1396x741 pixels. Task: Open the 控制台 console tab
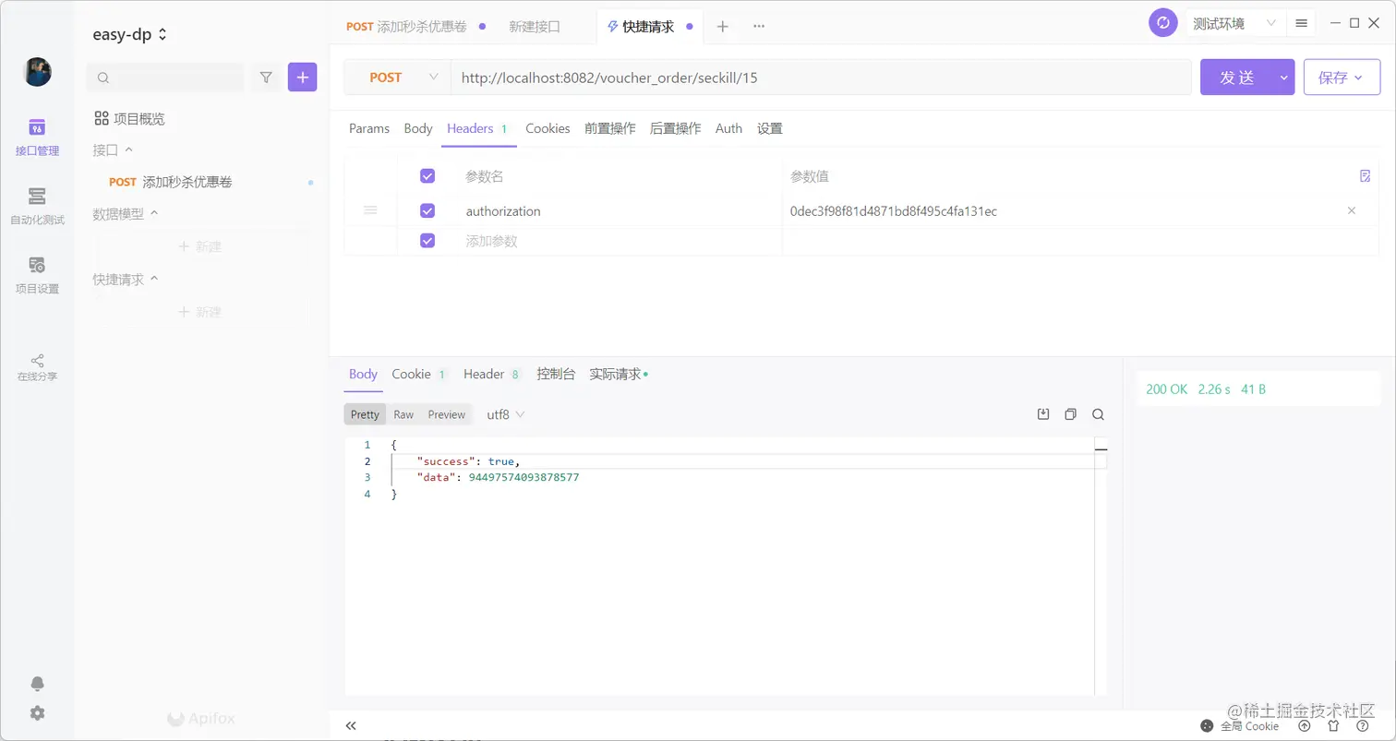(556, 374)
